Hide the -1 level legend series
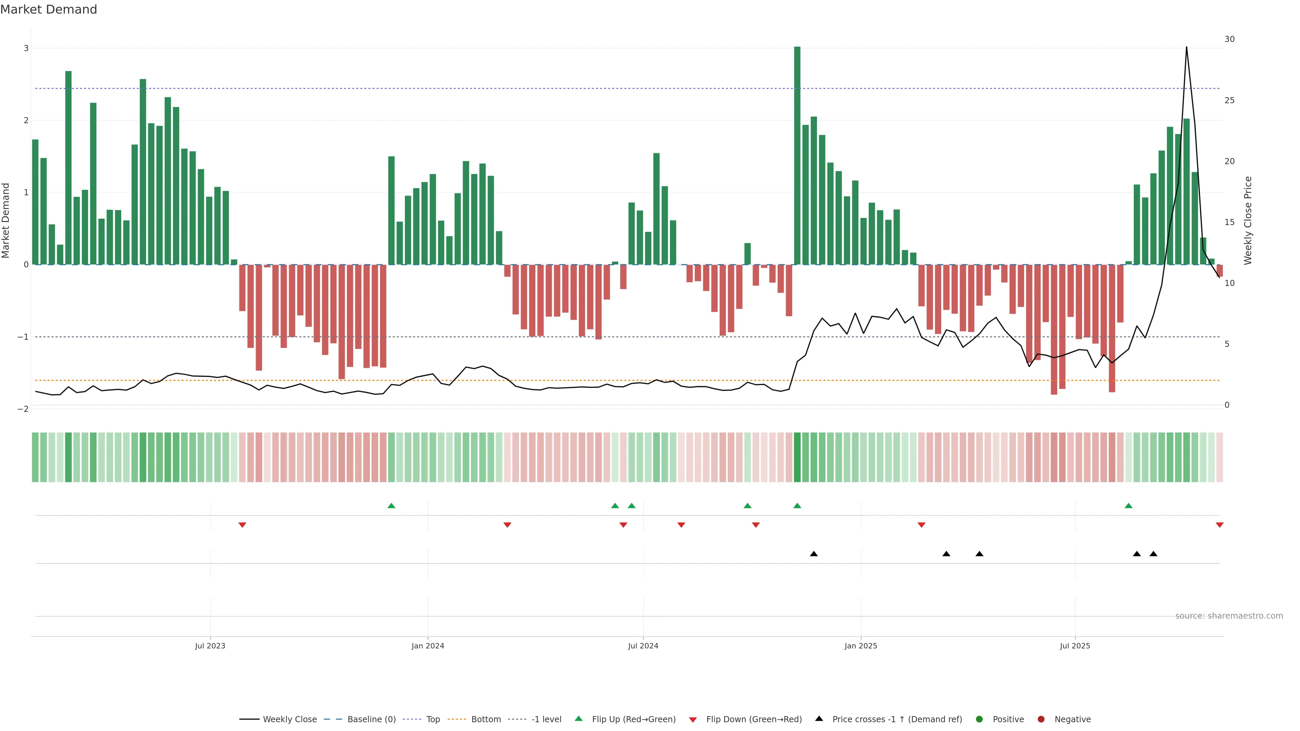 546,719
